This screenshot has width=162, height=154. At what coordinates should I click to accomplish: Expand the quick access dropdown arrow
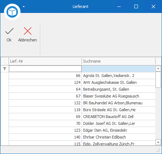pyautogui.click(x=24, y=6)
